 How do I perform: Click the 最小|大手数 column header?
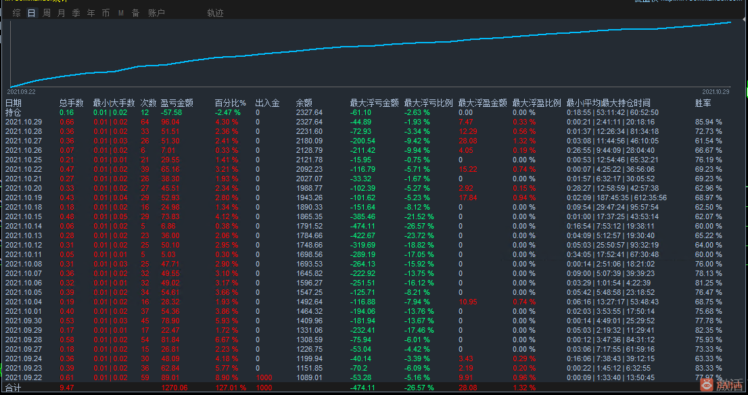pyautogui.click(x=114, y=103)
